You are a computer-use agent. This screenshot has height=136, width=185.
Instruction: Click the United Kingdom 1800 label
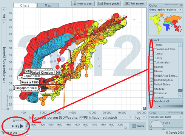46,73
